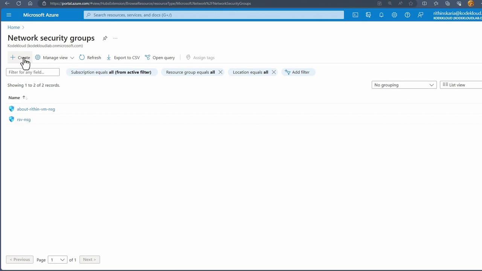This screenshot has height=271, width=482.
Task: Open the browser zoom control icon
Action: [390, 3]
